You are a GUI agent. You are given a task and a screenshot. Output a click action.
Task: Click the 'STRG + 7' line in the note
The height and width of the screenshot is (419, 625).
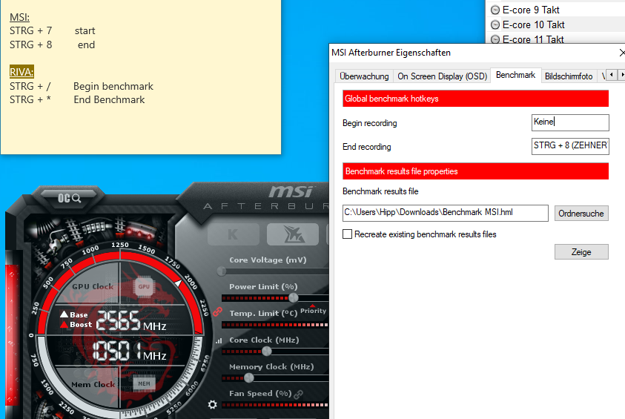point(52,30)
